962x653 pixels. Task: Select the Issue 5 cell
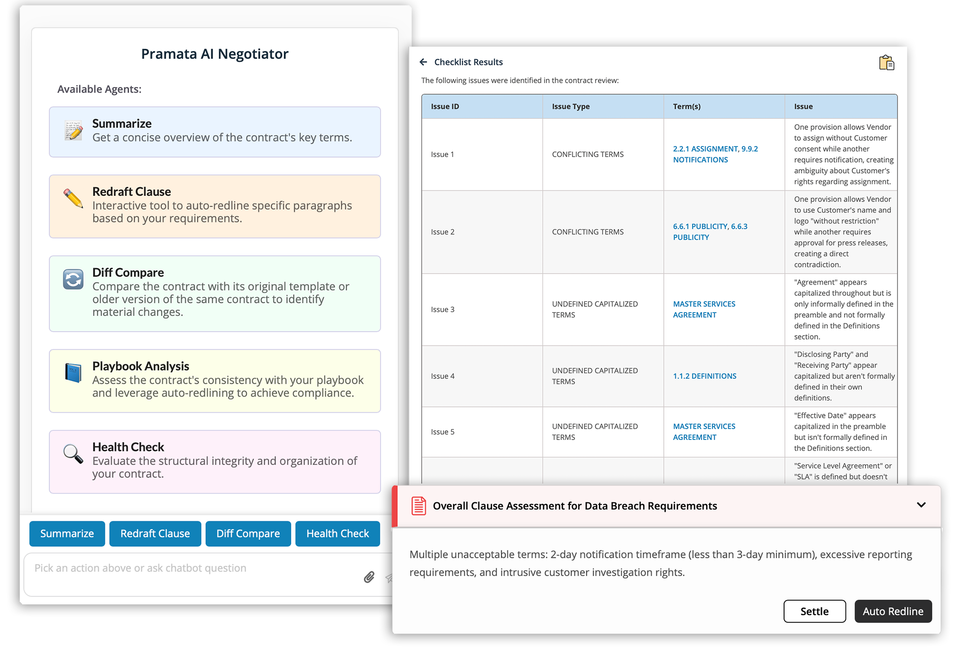click(482, 432)
